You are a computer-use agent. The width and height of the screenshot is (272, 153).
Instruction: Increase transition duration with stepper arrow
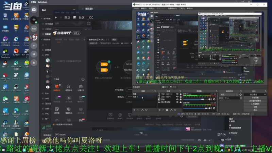point(241,97)
